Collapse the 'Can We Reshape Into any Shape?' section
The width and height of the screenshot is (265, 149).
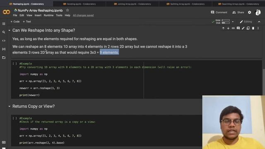pos(9,30)
